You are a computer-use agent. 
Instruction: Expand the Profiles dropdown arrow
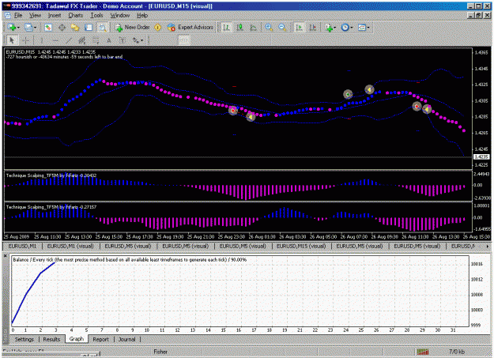tap(35, 28)
